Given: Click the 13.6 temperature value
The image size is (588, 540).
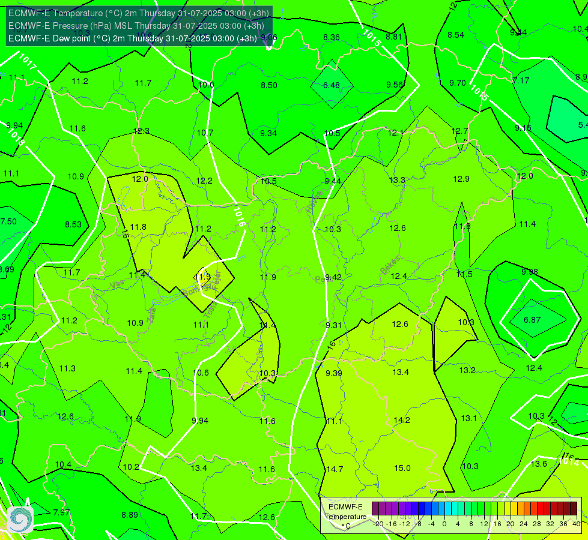Looking at the screenshot, I should click(x=539, y=464).
